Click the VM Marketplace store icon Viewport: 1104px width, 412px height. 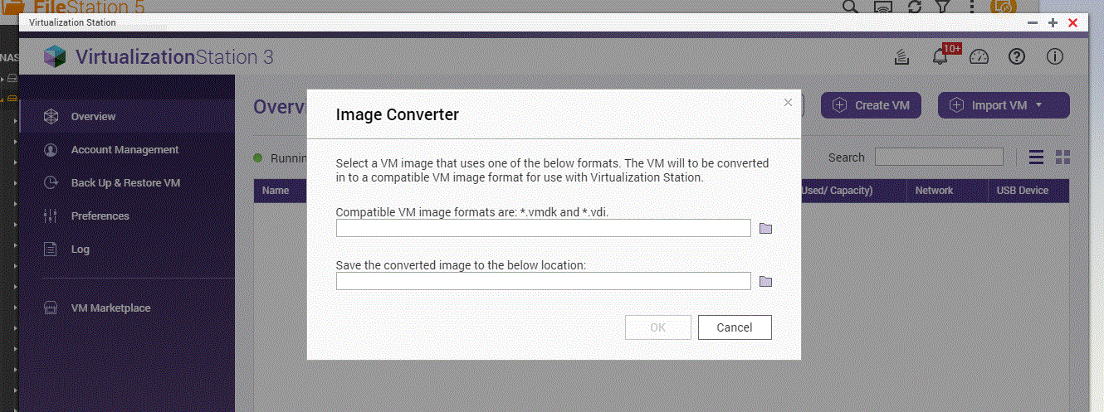pos(51,308)
